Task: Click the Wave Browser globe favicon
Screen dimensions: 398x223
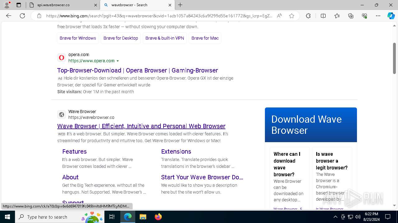Action: 62,115
